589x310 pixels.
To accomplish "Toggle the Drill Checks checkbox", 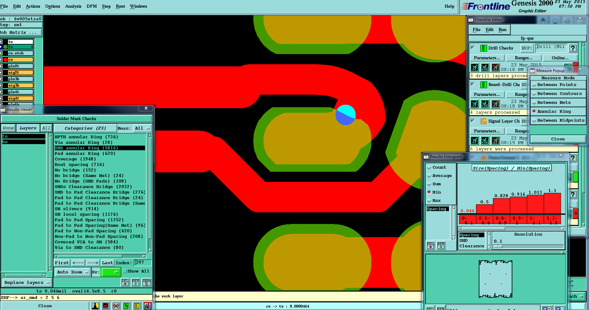I will coord(473,48).
